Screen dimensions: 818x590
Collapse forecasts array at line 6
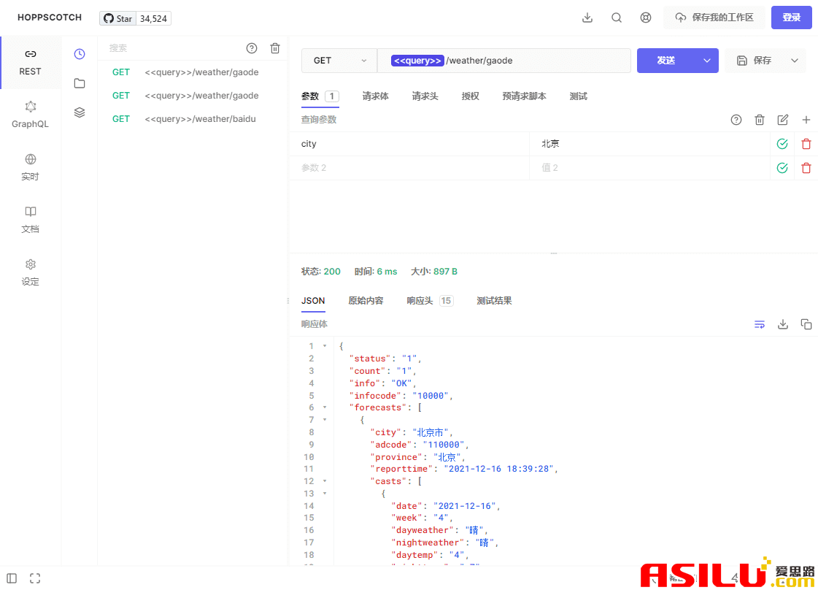click(325, 407)
